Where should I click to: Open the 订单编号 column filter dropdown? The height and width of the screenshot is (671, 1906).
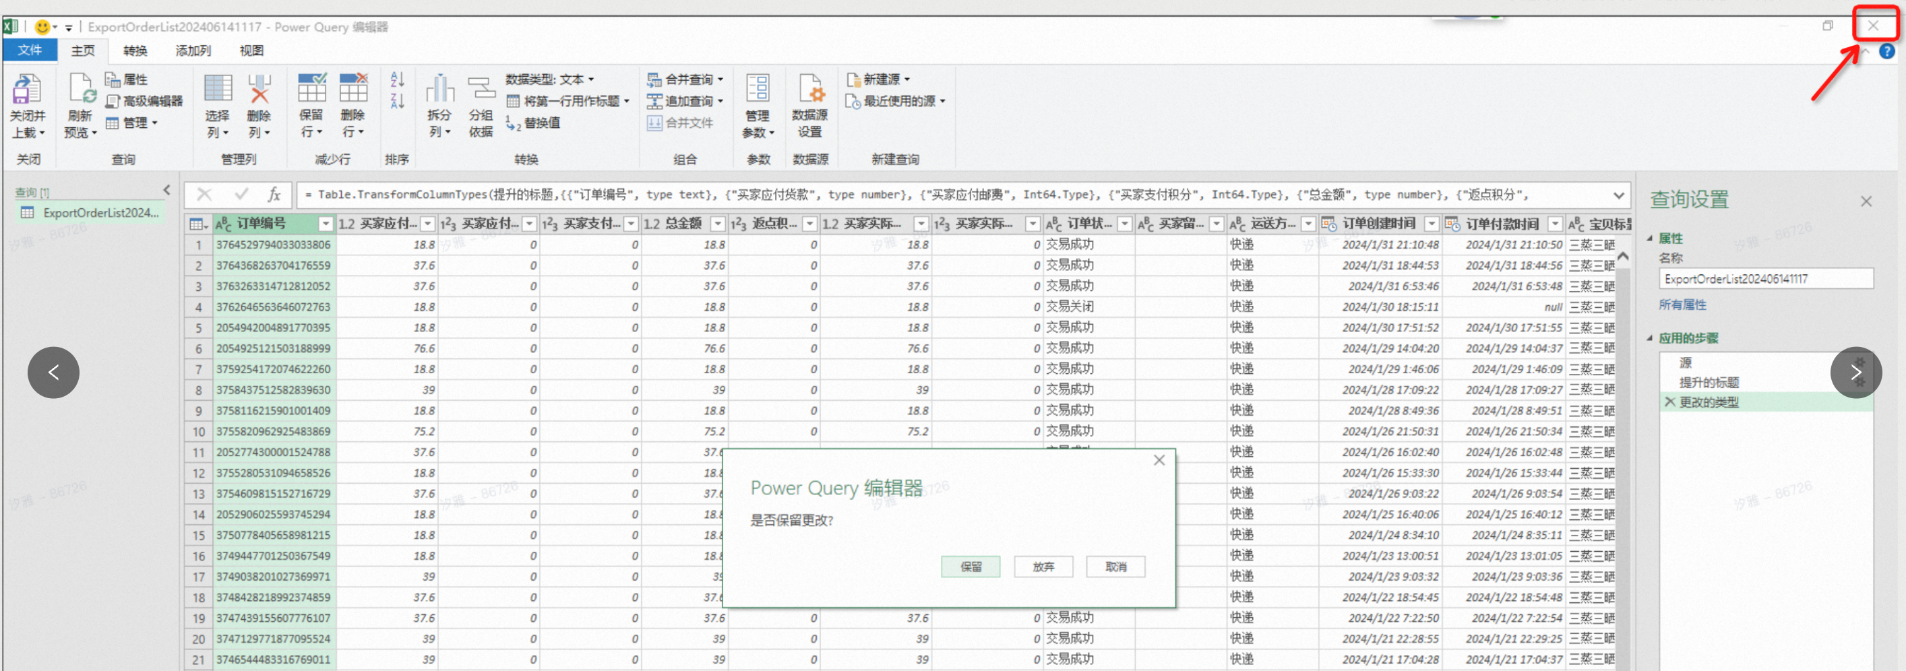325,224
